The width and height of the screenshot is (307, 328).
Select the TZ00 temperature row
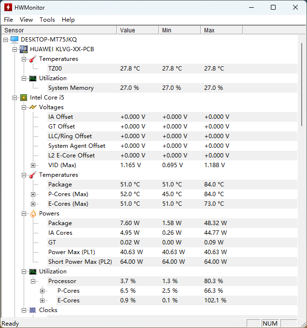(x=172, y=69)
